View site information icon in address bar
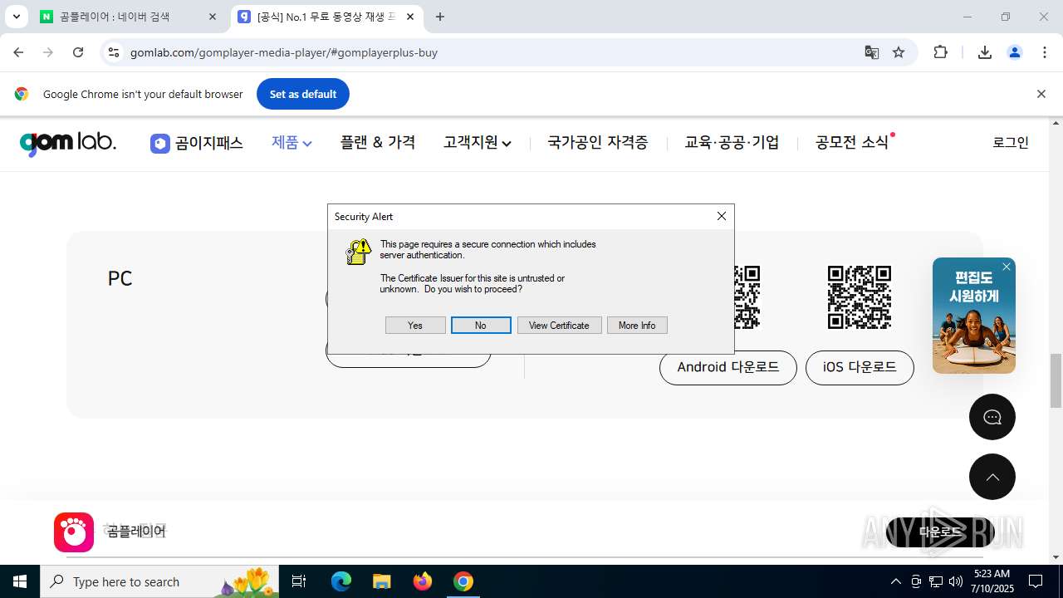 (114, 52)
